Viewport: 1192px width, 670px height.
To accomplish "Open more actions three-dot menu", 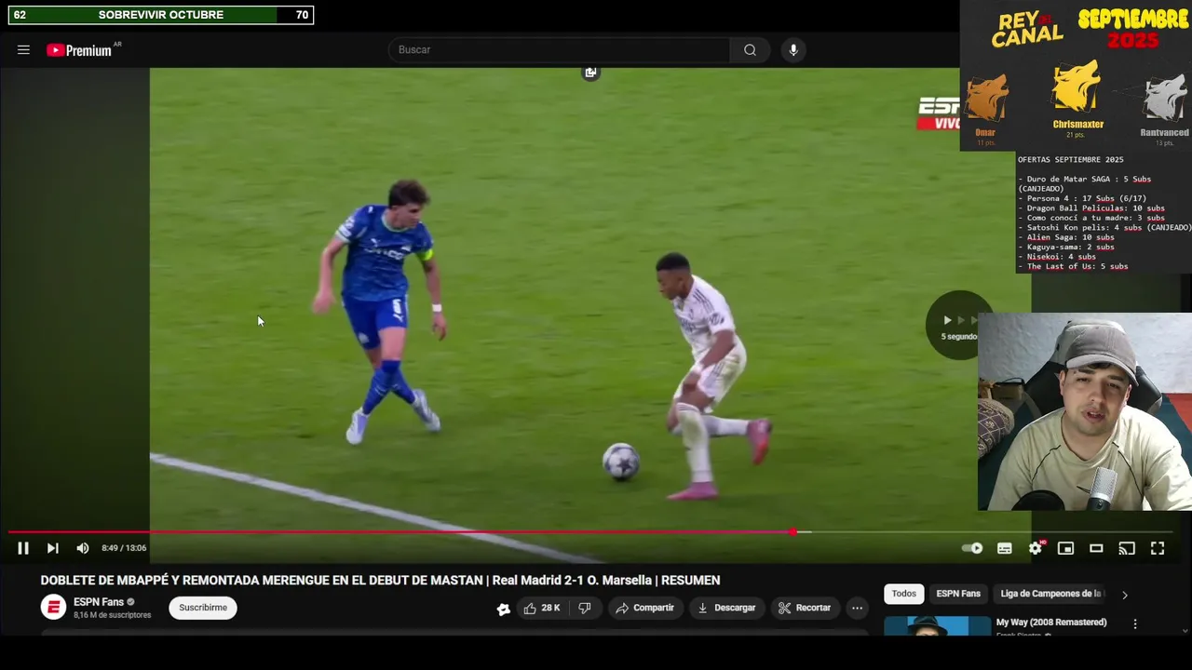I will click(x=857, y=608).
